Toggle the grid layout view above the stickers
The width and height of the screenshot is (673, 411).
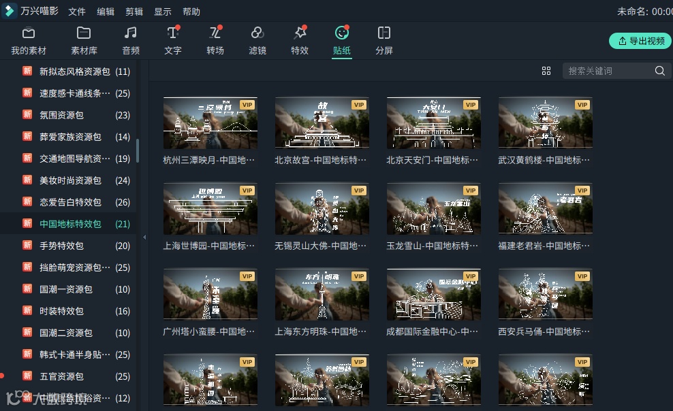(546, 70)
